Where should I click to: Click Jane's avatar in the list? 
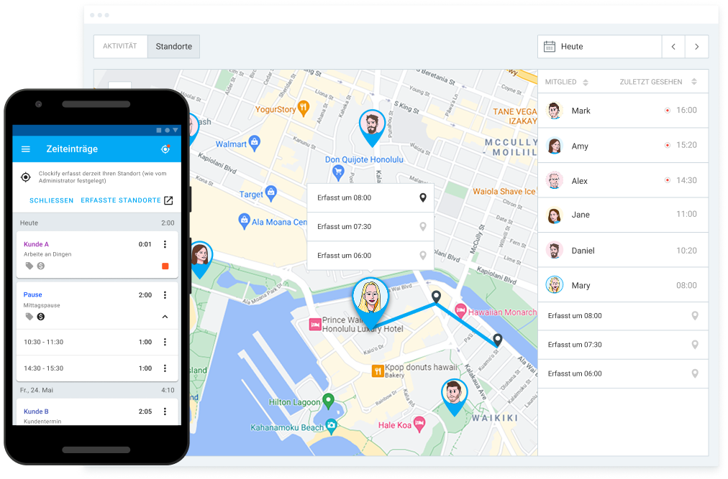point(554,215)
